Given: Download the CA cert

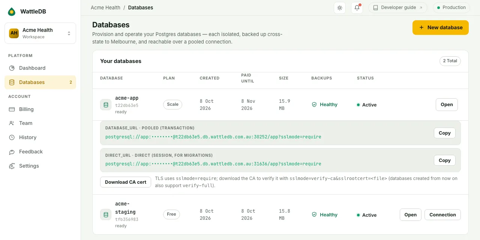Looking at the screenshot, I should click(126, 182).
